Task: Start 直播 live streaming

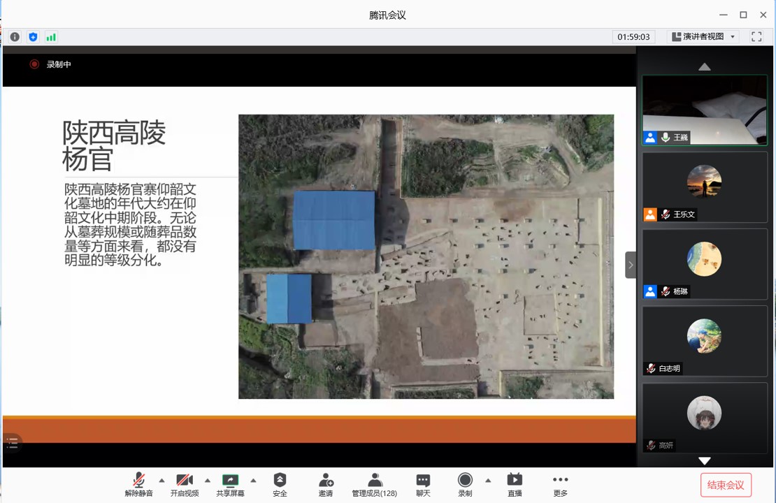Action: 515,484
